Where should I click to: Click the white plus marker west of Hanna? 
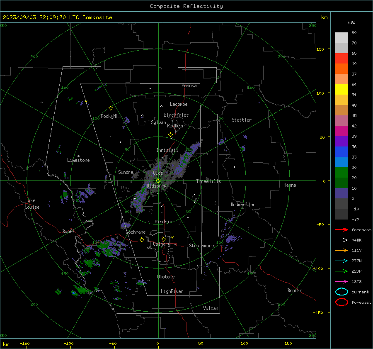tap(234, 167)
